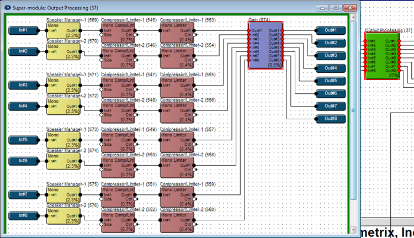Click the vertical scrollbar thumb
Viewport: 414px width, 238px height.
tap(353, 110)
